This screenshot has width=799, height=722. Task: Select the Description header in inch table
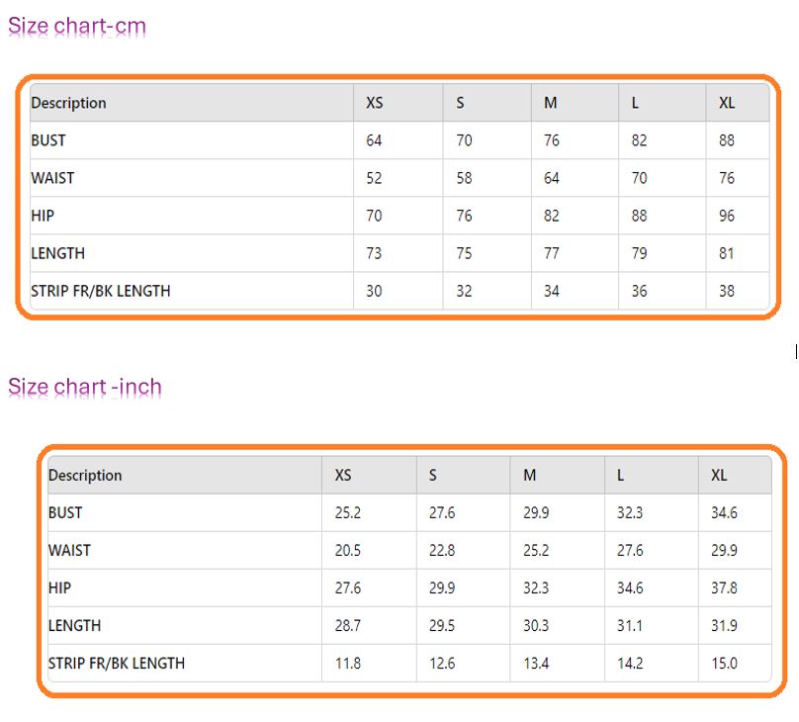pyautogui.click(x=85, y=476)
